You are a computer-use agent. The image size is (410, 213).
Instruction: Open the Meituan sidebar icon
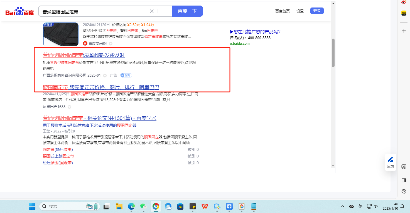click(404, 13)
